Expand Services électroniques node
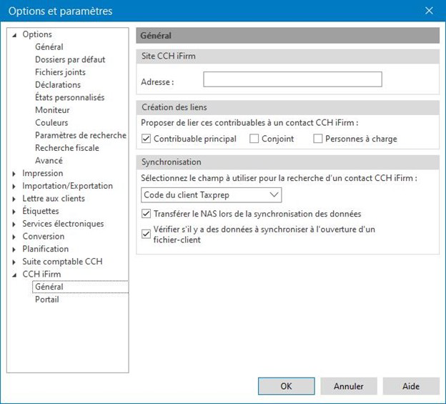 14,225
